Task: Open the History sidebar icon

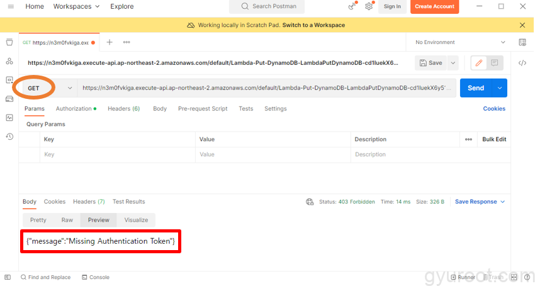Action: point(9,136)
